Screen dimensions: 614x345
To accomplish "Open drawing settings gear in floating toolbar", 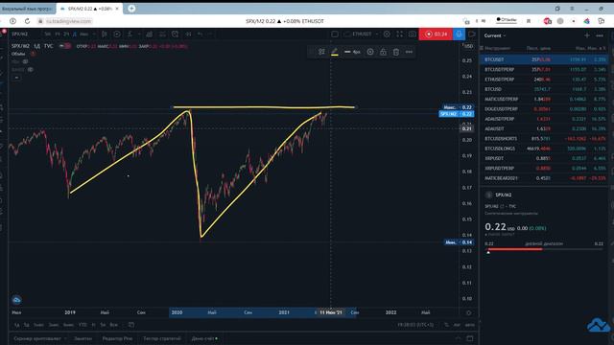I will [370, 52].
